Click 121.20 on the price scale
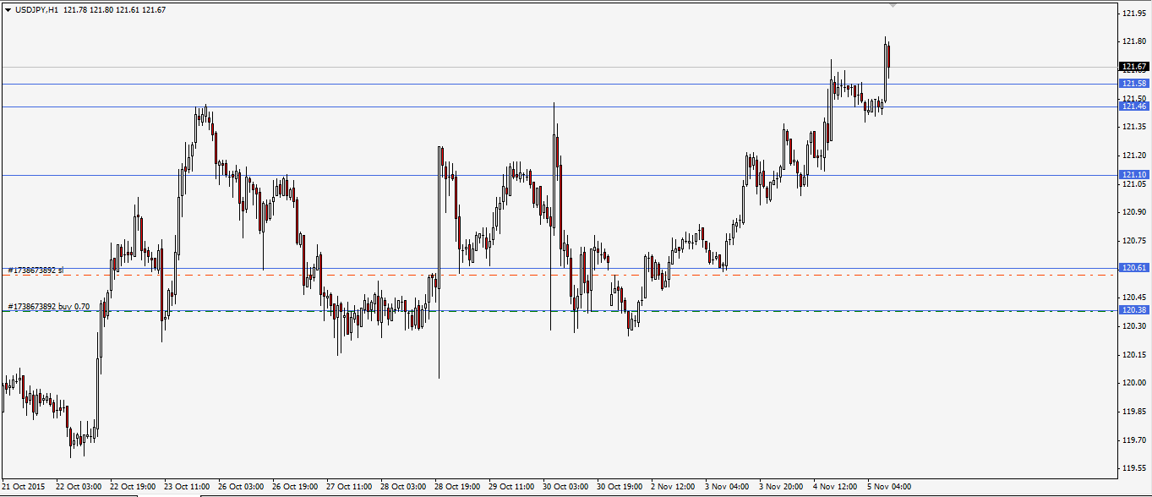The height and width of the screenshot is (497, 1152). [1134, 156]
